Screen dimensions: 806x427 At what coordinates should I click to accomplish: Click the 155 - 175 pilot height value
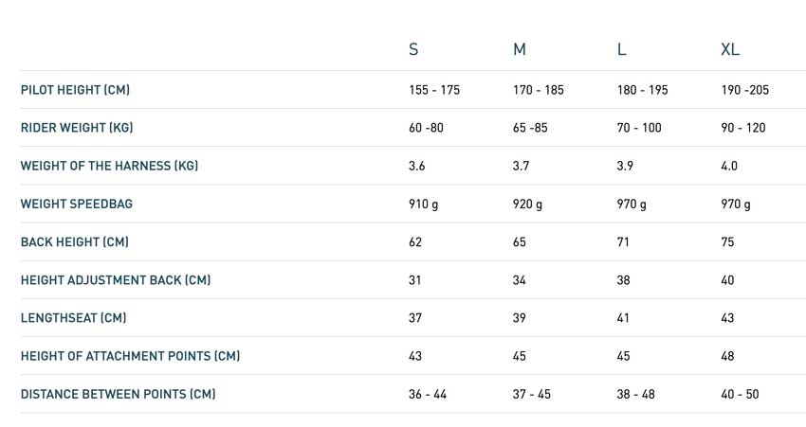[x=434, y=90]
